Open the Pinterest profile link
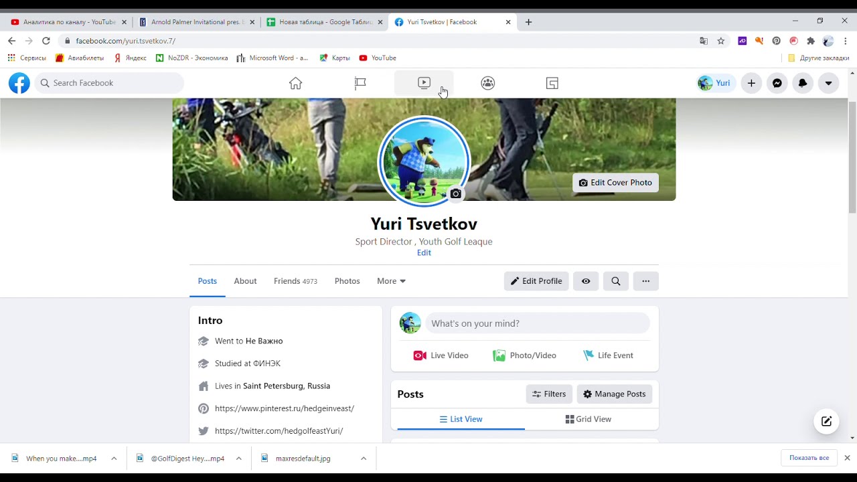Image resolution: width=857 pixels, height=482 pixels. pos(285,408)
